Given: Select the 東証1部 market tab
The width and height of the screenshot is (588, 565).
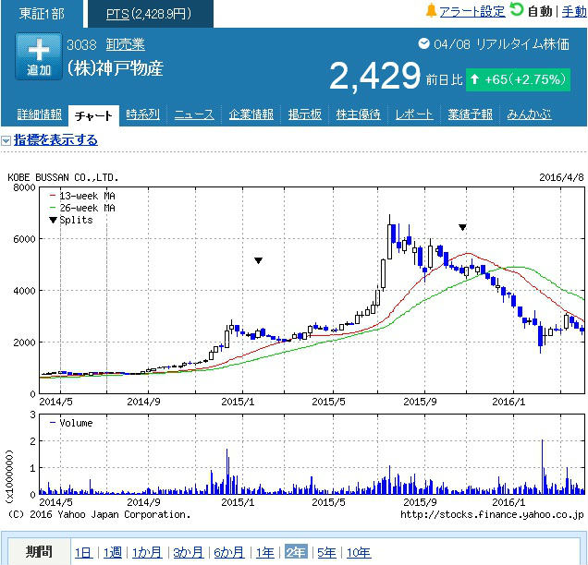Looking at the screenshot, I should [x=42, y=14].
